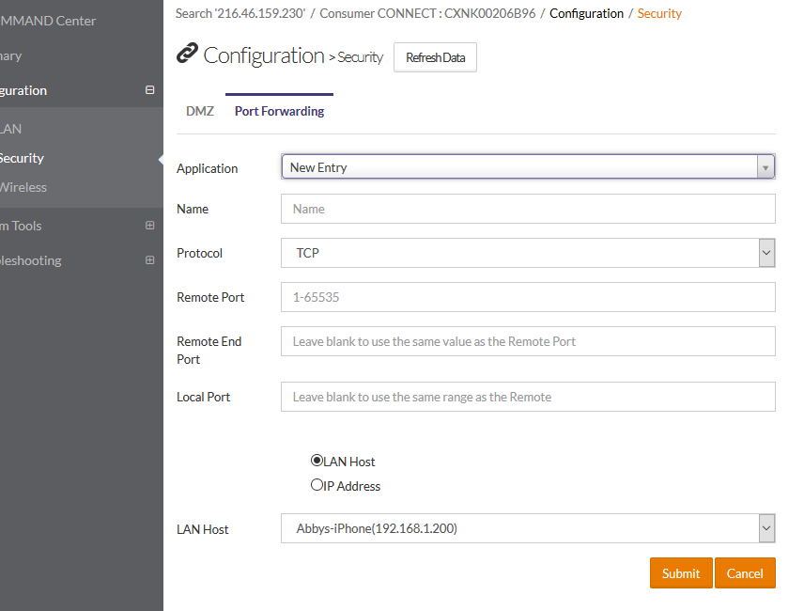Click the Consumer CONNECT breadcrumb link
804x611 pixels.
point(420,13)
